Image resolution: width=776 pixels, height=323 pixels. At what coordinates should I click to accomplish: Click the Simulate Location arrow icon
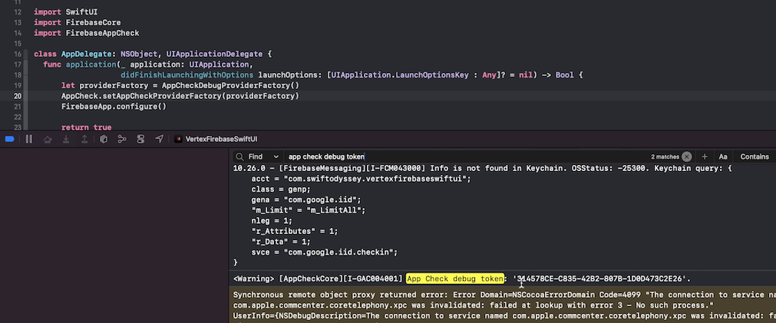point(159,139)
